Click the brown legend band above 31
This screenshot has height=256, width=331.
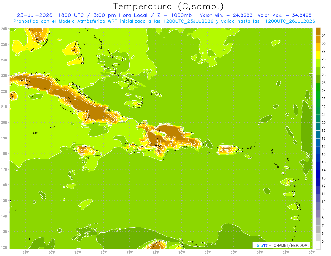318,31
